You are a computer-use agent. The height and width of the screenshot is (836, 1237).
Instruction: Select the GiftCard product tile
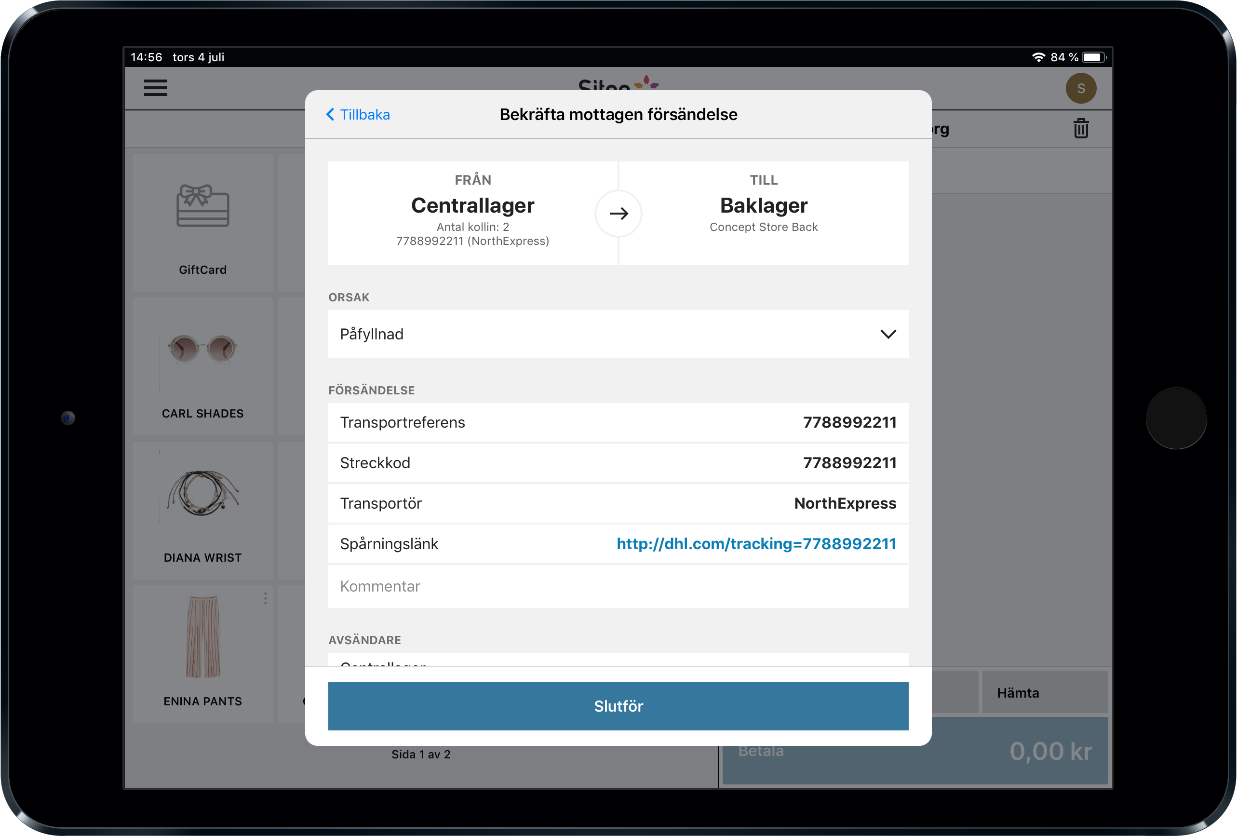pyautogui.click(x=203, y=223)
